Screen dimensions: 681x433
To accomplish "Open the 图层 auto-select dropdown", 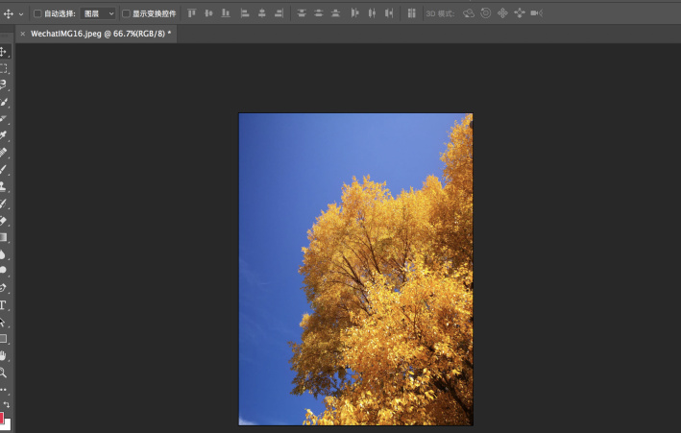I will [x=98, y=13].
